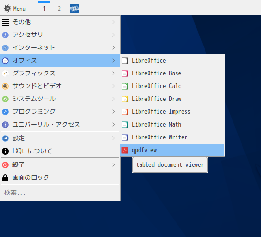The image size is (261, 237).
Task: Open the インターネット menu category
Action: [x=60, y=47]
